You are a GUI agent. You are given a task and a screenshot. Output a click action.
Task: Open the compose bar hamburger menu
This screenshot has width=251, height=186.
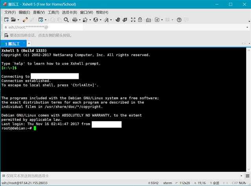point(247,176)
